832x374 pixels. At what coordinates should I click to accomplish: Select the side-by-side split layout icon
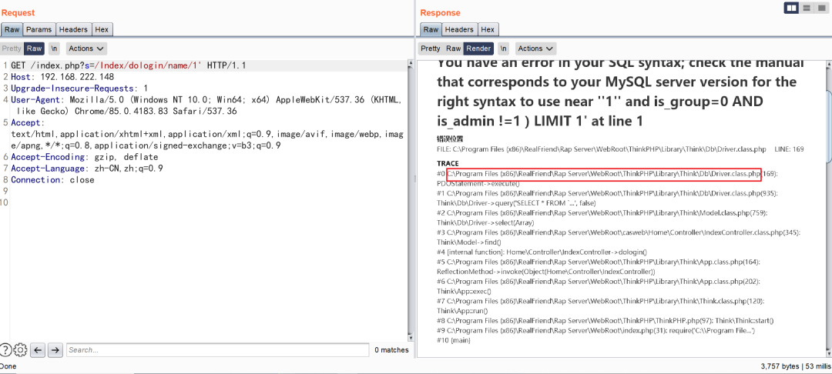point(792,8)
